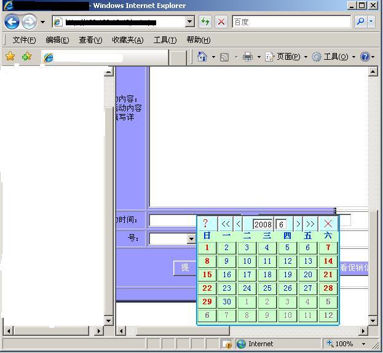Click the search magnifier icon
383x353 pixels.
pos(361,22)
